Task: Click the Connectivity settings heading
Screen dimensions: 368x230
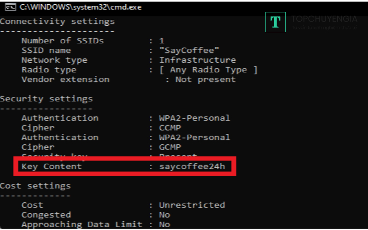Action: click(x=57, y=21)
